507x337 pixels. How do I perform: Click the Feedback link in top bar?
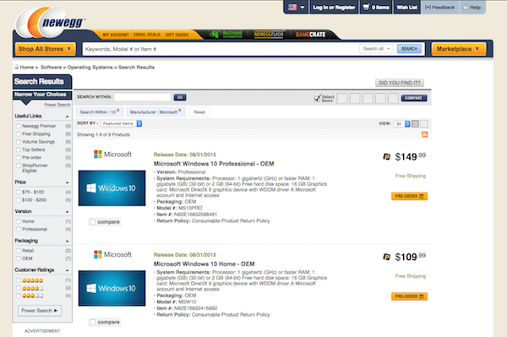coord(439,7)
